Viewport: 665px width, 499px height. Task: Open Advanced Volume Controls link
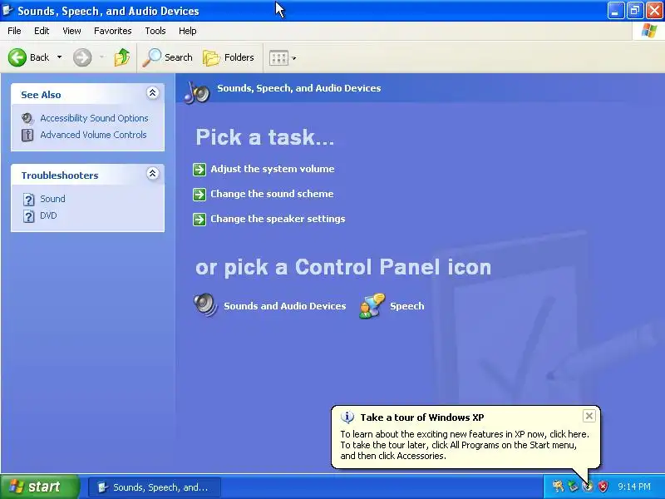[93, 135]
